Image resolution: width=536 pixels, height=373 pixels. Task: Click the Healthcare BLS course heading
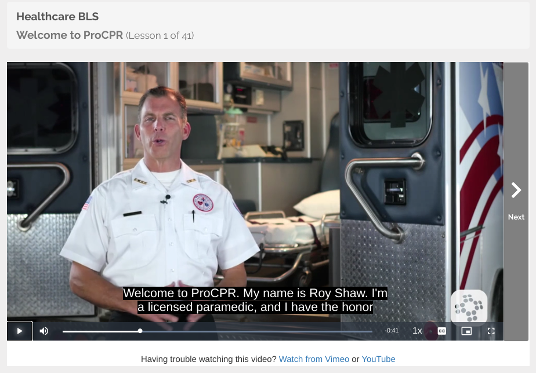coord(57,16)
